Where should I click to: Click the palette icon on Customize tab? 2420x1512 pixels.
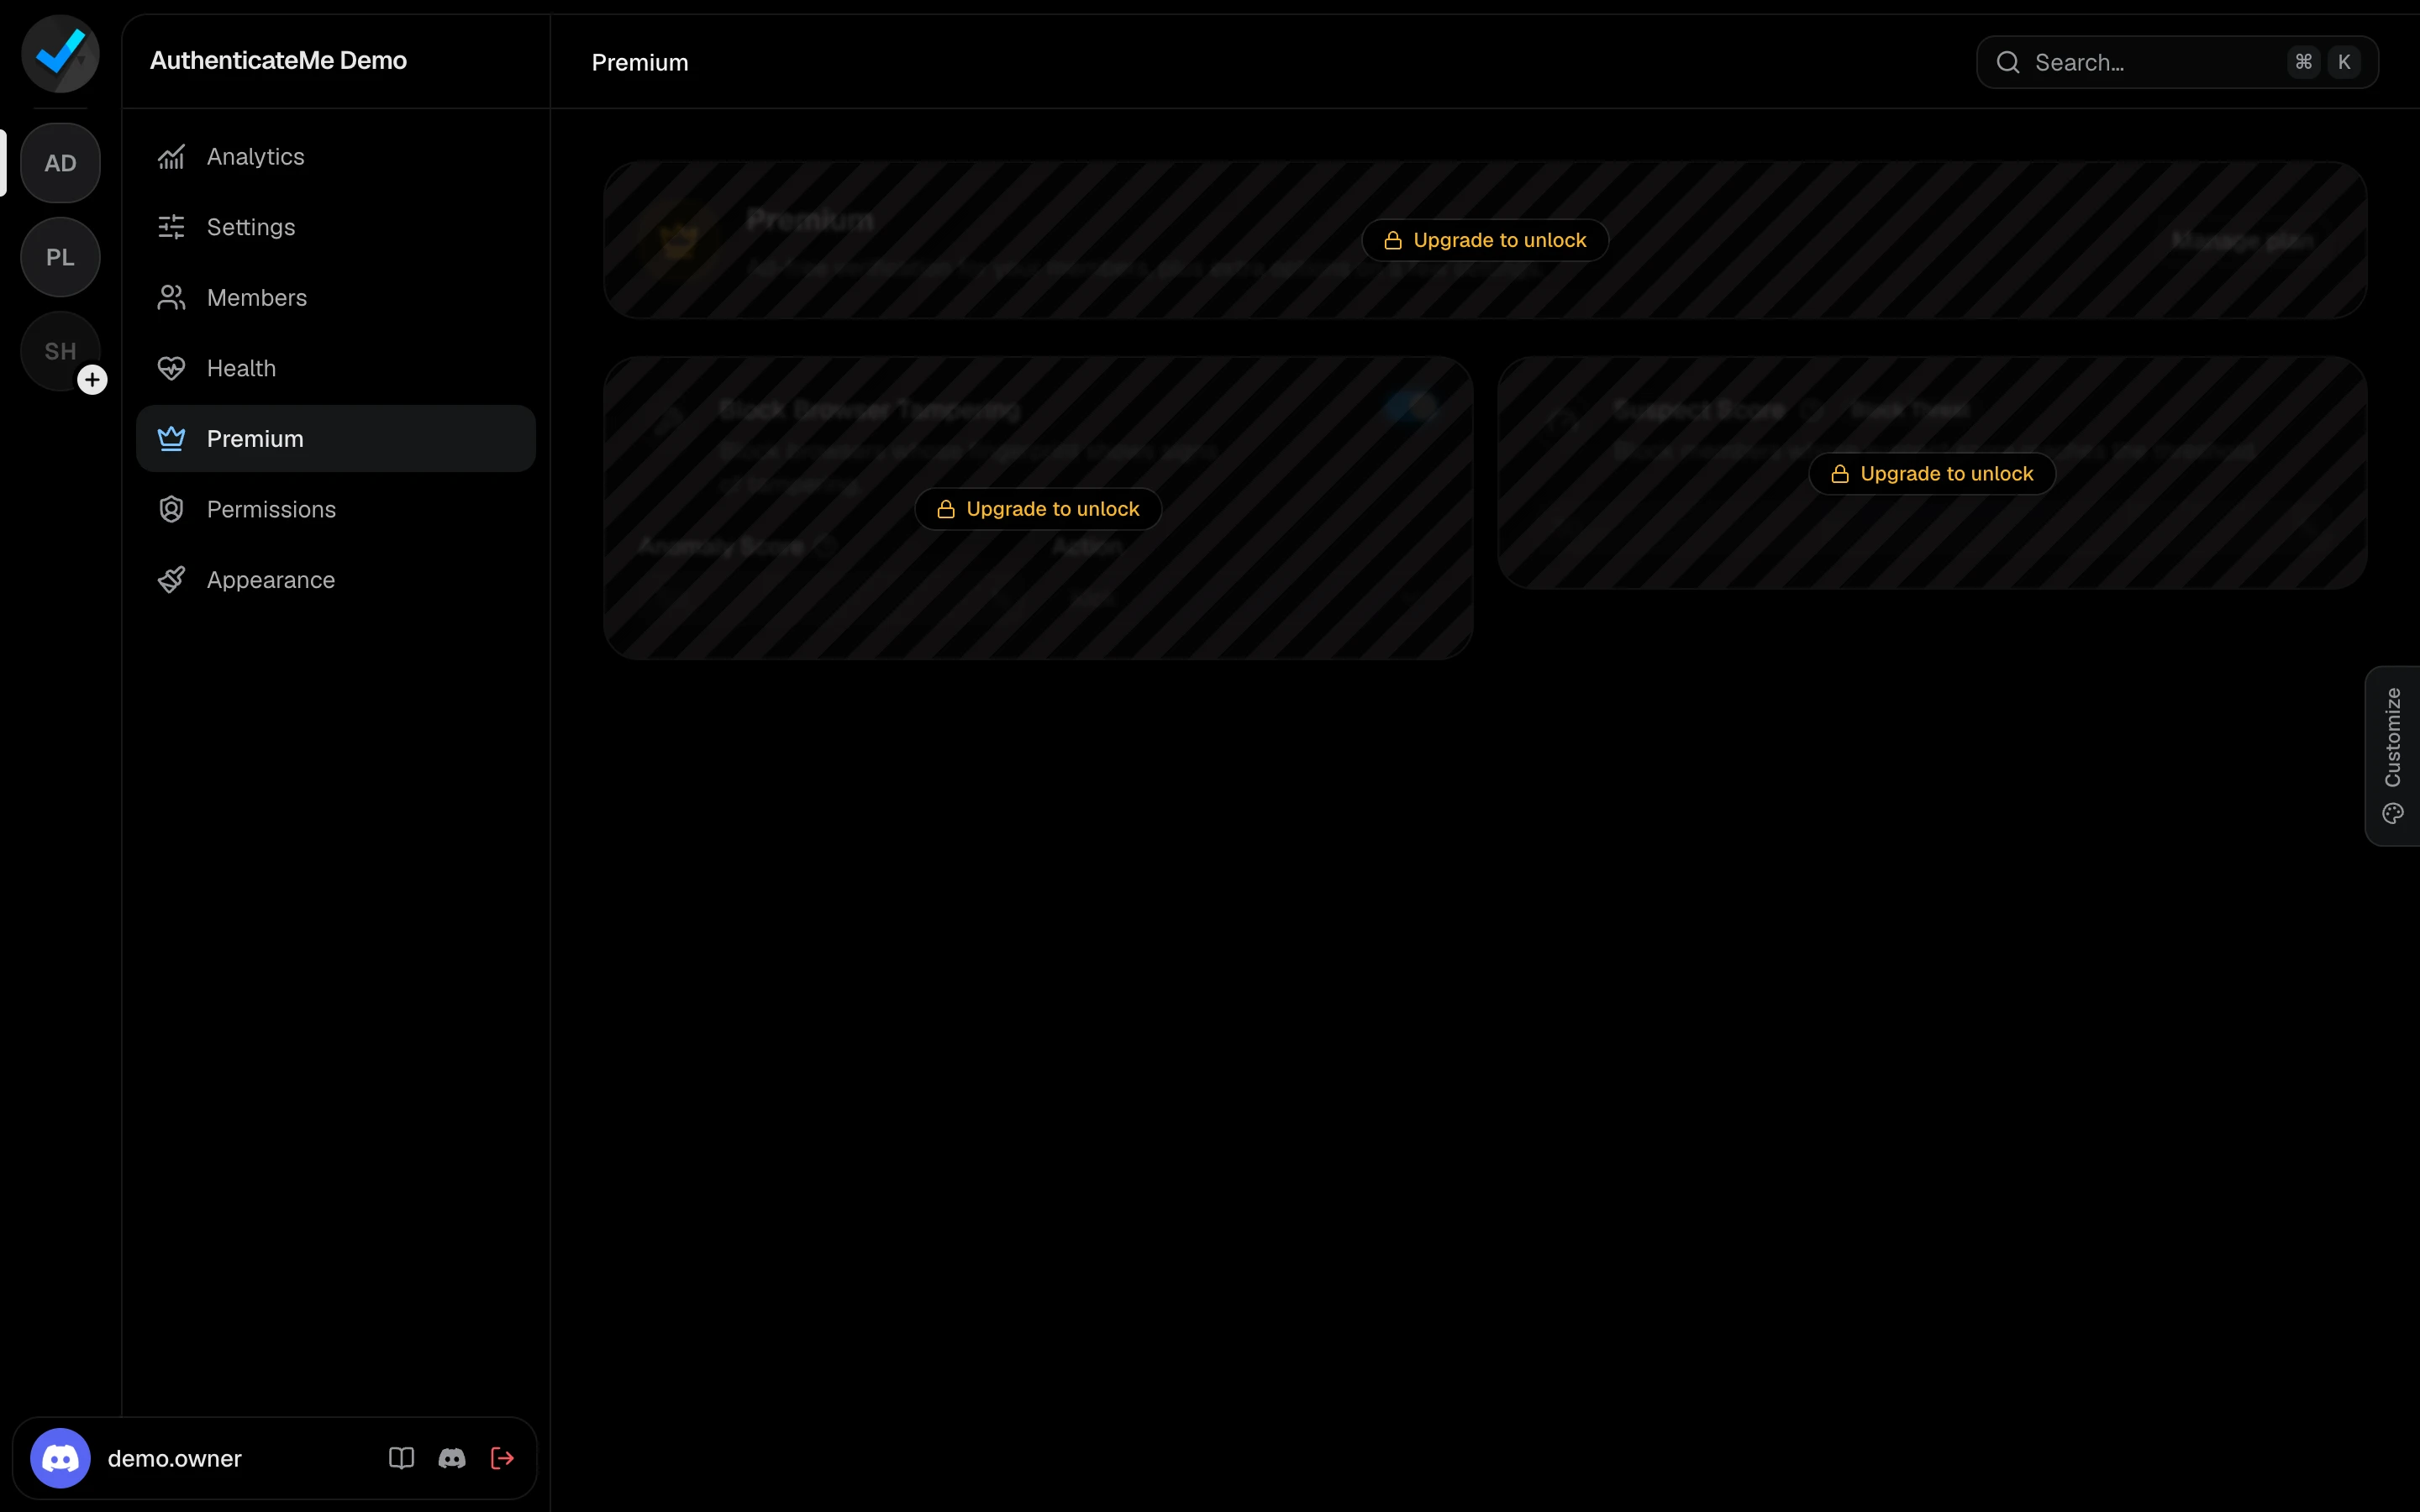(x=2392, y=814)
